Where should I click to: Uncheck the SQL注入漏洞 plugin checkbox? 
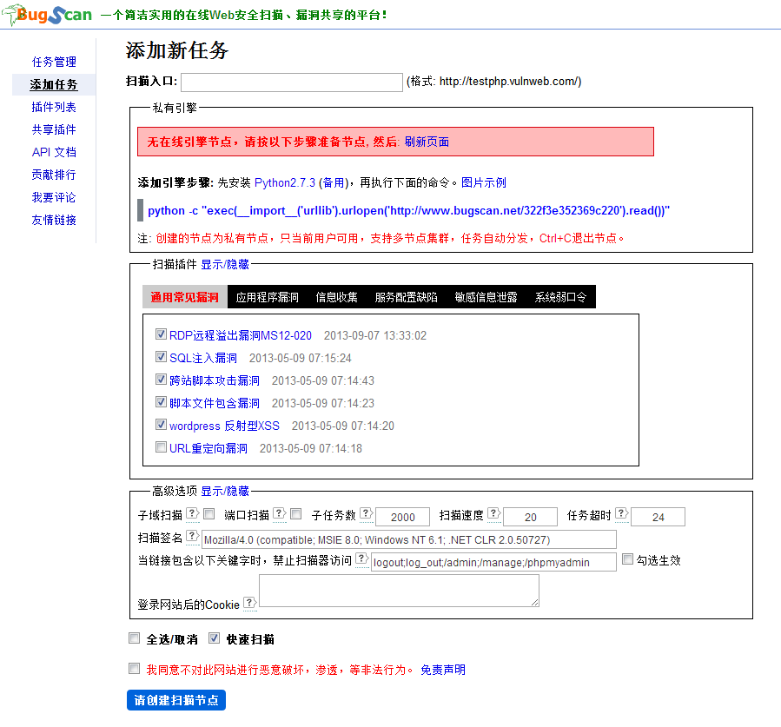tap(161, 357)
